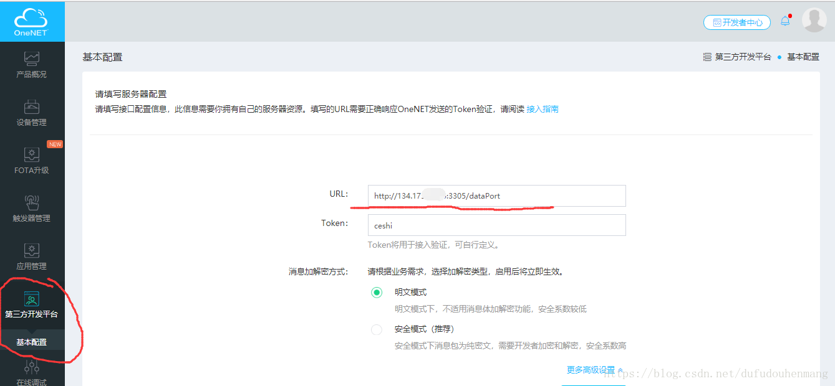Open the 接入指南 link

[543, 109]
